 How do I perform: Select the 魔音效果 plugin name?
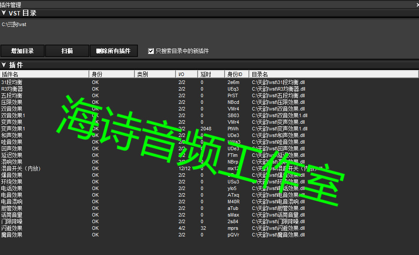click(x=12, y=235)
